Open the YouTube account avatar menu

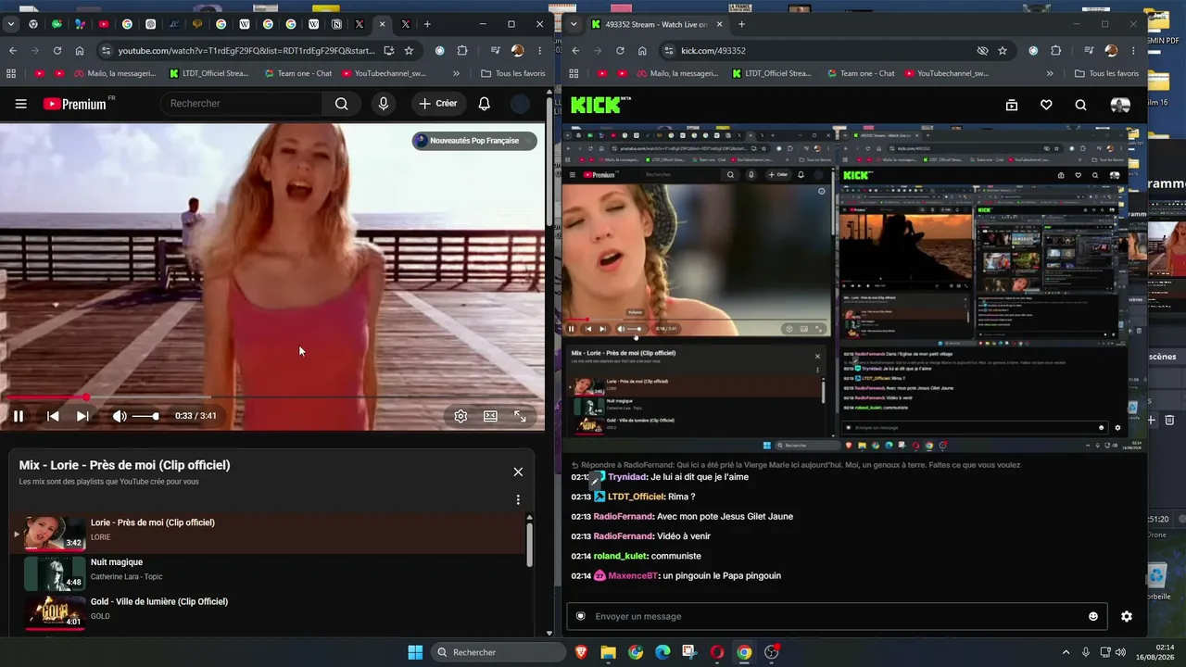pyautogui.click(x=521, y=104)
